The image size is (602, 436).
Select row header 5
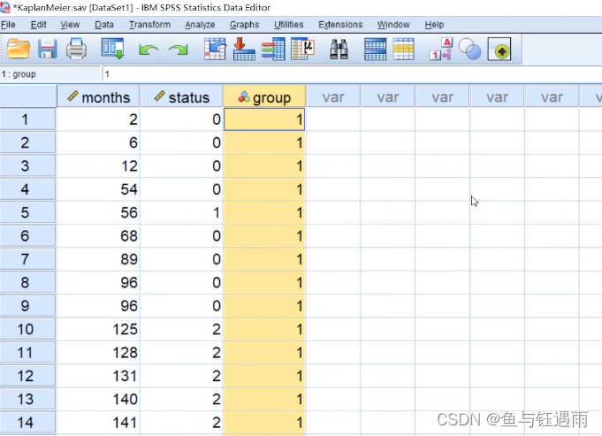(27, 212)
